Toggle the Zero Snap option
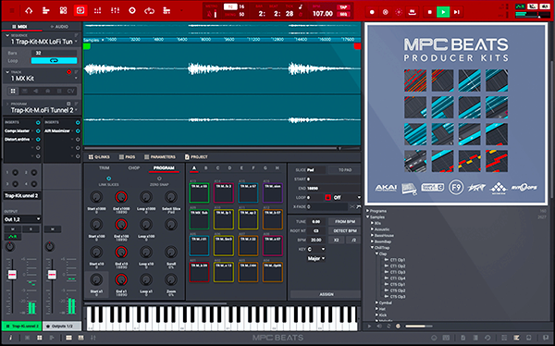 click(x=159, y=179)
